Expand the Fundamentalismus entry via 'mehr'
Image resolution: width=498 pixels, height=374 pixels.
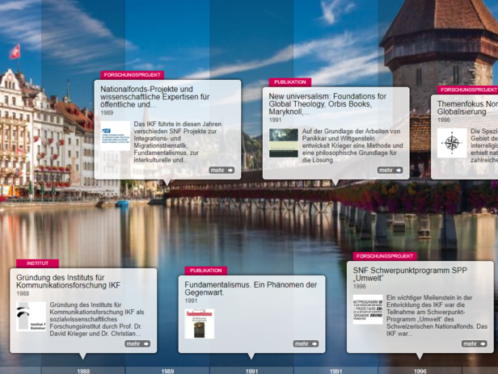tap(306, 344)
